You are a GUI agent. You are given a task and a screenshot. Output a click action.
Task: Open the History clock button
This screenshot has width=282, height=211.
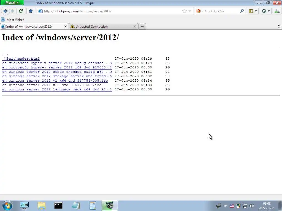pyautogui.click(x=264, y=11)
